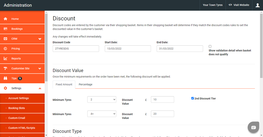Click the CRM envelope icon

[6, 39]
